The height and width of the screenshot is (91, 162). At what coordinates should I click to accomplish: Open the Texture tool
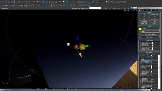click(12, 5)
